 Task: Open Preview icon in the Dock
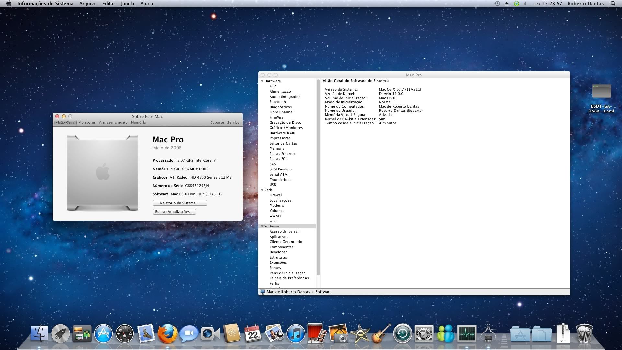274,333
